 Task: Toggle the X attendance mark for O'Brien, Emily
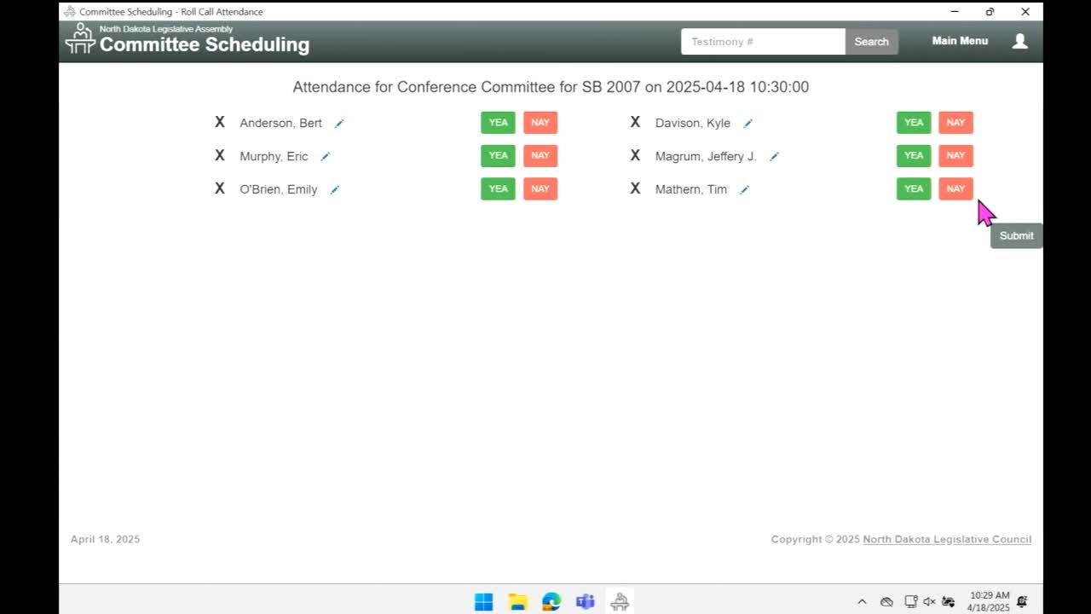click(220, 189)
